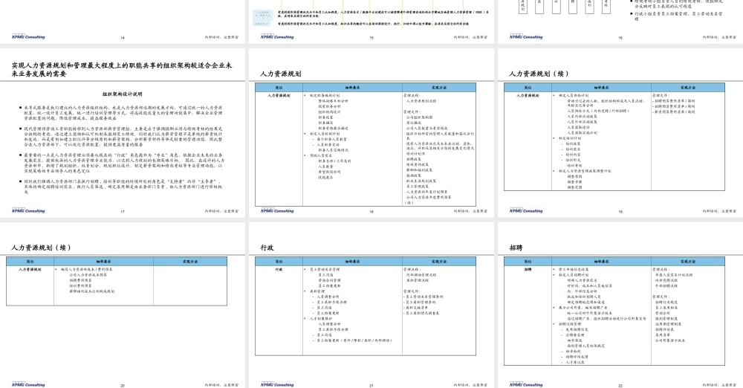Click the 内部培训，注意保密 footer on slide 17
The height and width of the screenshot is (388, 743).
tap(221, 210)
